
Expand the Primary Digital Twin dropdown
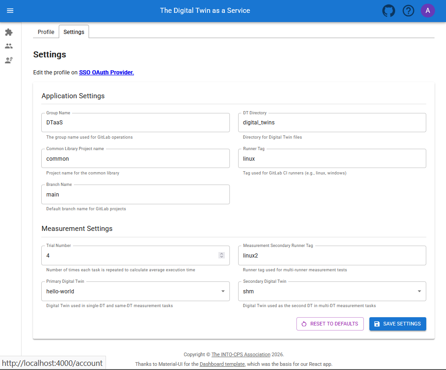135,291
